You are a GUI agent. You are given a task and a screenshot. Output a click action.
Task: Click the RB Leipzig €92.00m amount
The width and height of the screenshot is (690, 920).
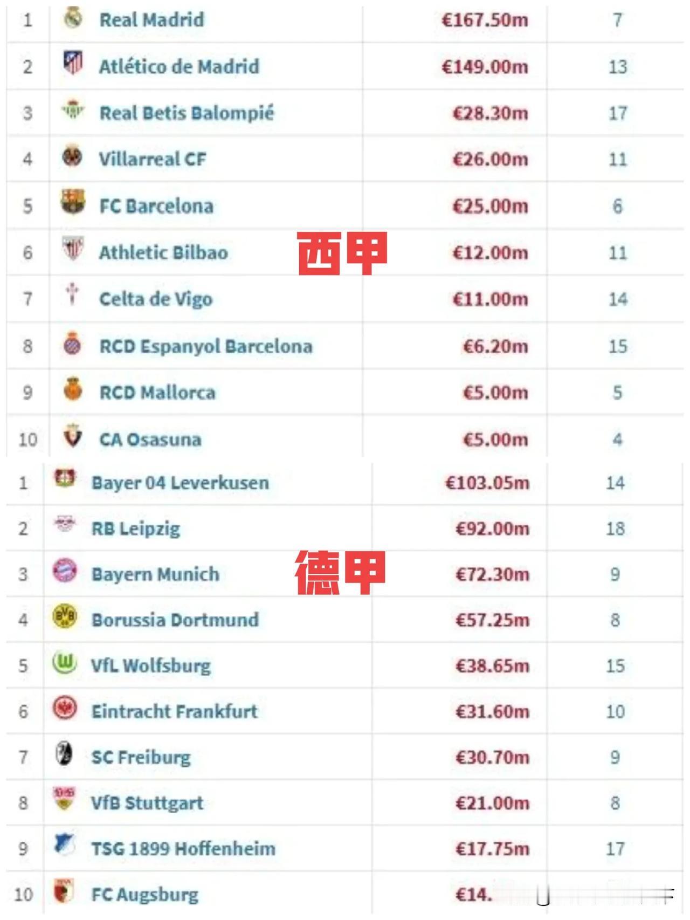pyautogui.click(x=492, y=528)
